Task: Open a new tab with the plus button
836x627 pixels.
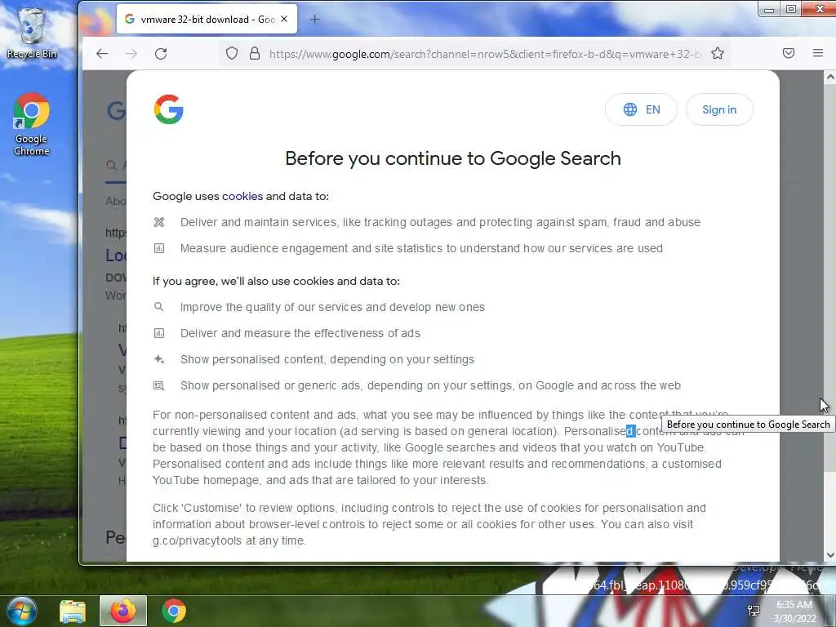Action: pos(314,20)
